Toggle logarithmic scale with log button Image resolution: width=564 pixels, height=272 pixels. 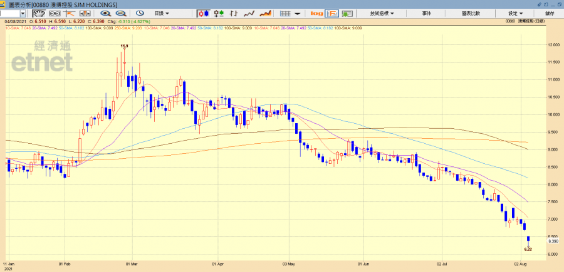click(x=316, y=13)
